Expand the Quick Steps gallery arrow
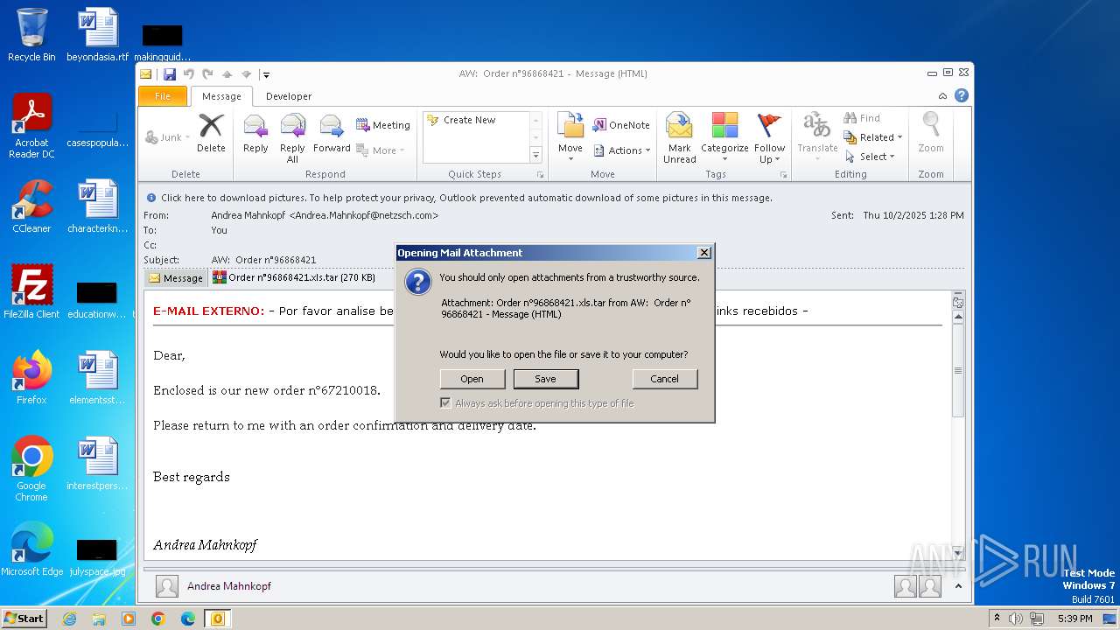The width and height of the screenshot is (1120, 630). pyautogui.click(x=536, y=156)
